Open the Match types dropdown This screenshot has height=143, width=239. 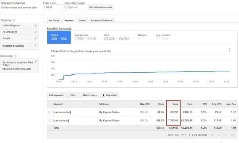90,95
